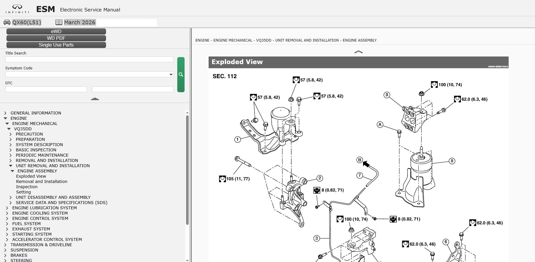
Task: Click the Infiniti logo
Action: pos(17,9)
